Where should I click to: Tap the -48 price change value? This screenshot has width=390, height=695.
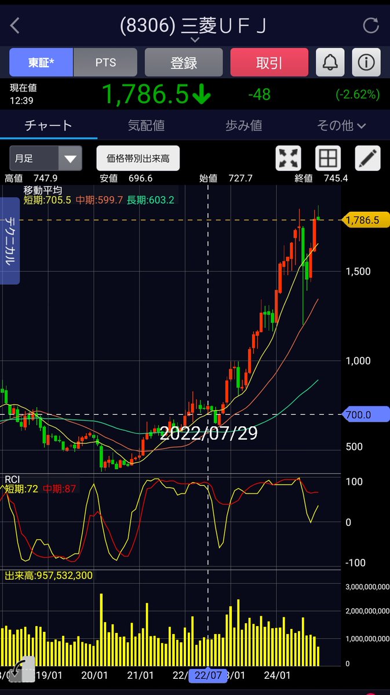click(258, 94)
